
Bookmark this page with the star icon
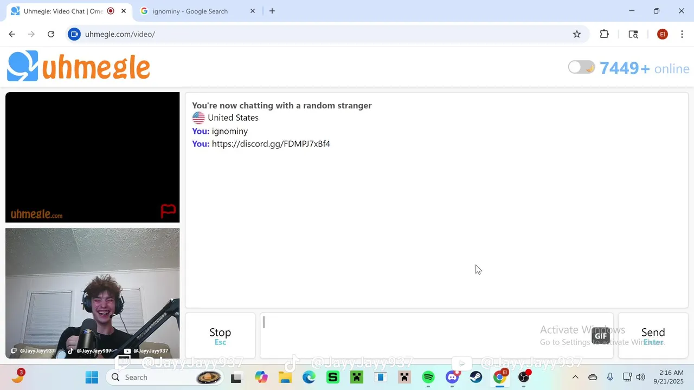[577, 34]
